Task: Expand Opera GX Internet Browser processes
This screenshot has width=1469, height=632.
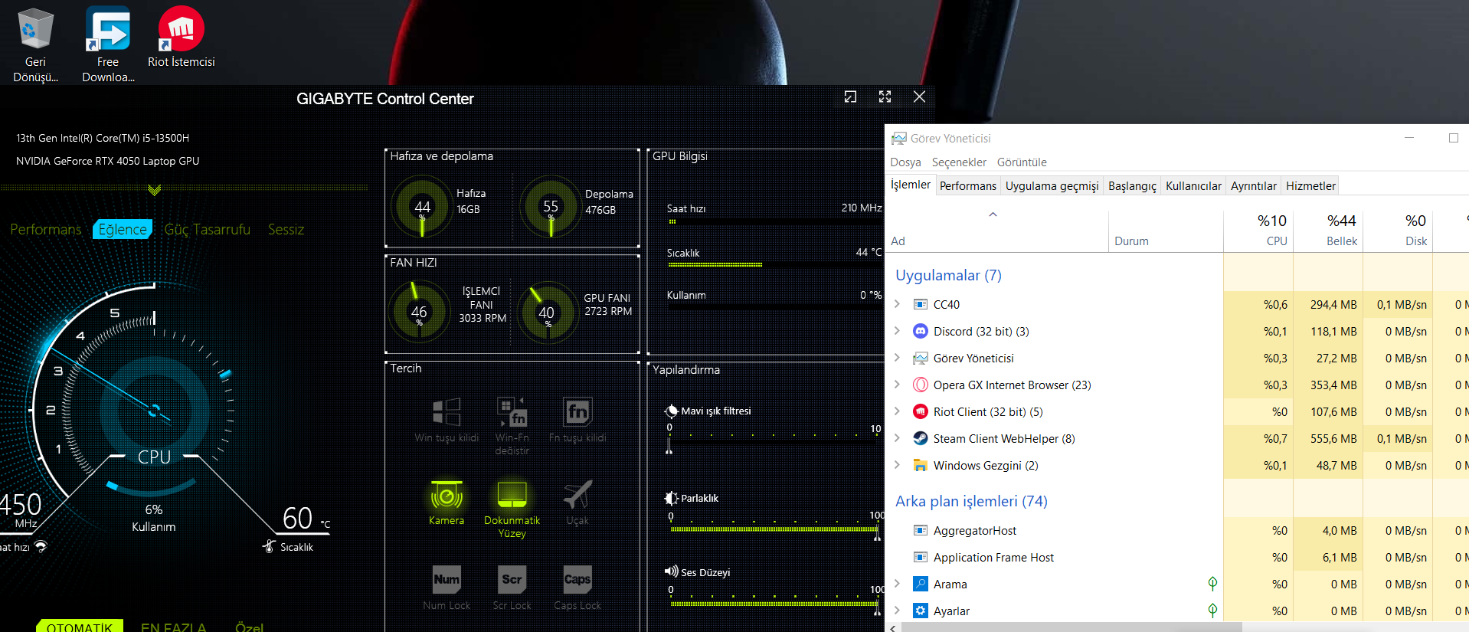Action: coord(898,385)
